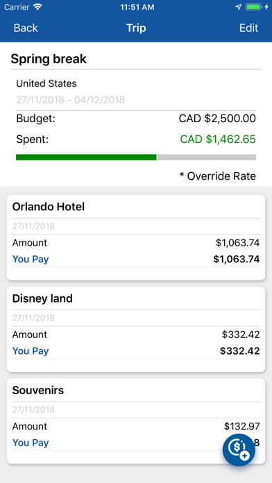This screenshot has width=272, height=483.
Task: Tap the spent amount CAD $1,462.65
Action: (218, 139)
